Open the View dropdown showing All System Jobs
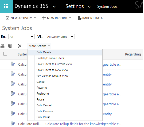Image resolution: width=144 pixels, height=127 pixels. click(x=60, y=37)
